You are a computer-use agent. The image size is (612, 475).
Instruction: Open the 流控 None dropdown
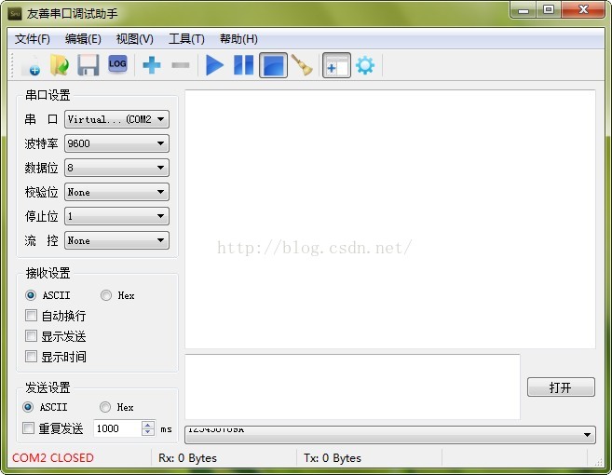116,240
